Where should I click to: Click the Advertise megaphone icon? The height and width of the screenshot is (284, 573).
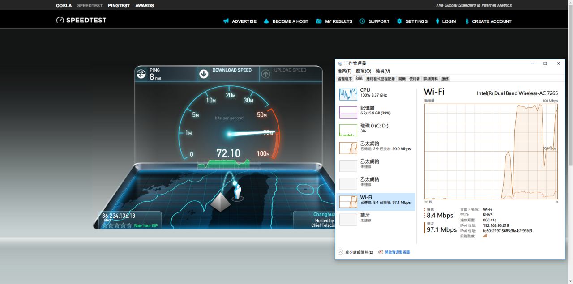pos(226,21)
